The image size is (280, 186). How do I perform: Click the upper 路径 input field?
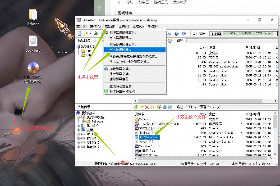231,40
